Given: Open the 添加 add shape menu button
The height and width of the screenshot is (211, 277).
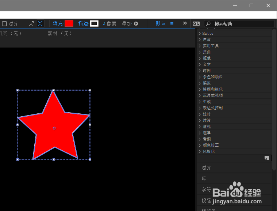Looking at the screenshot, I should (136, 23).
